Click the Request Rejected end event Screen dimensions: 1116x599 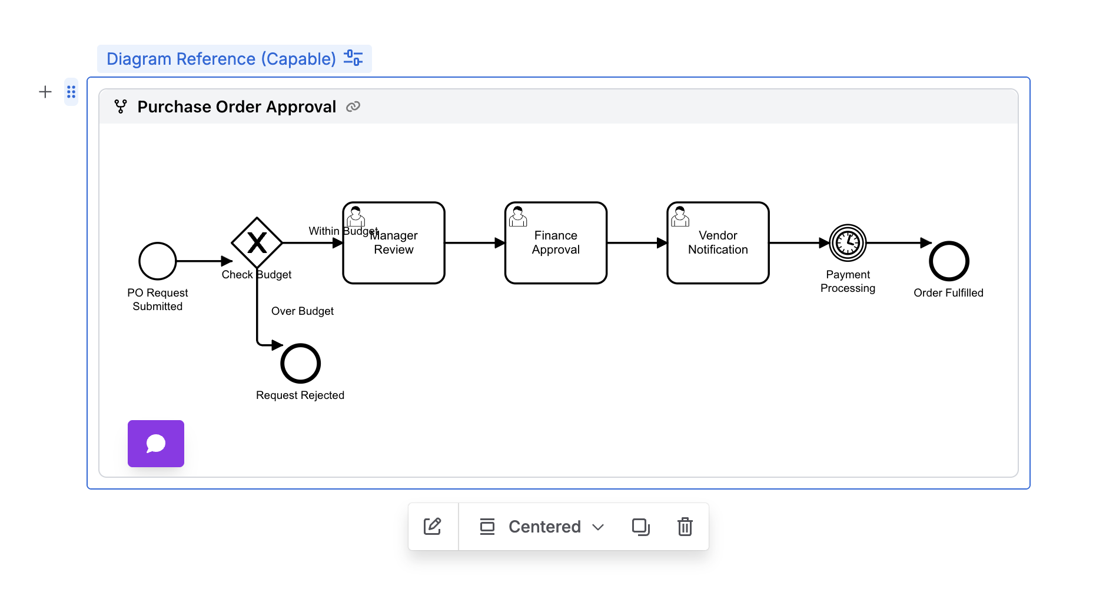(300, 363)
